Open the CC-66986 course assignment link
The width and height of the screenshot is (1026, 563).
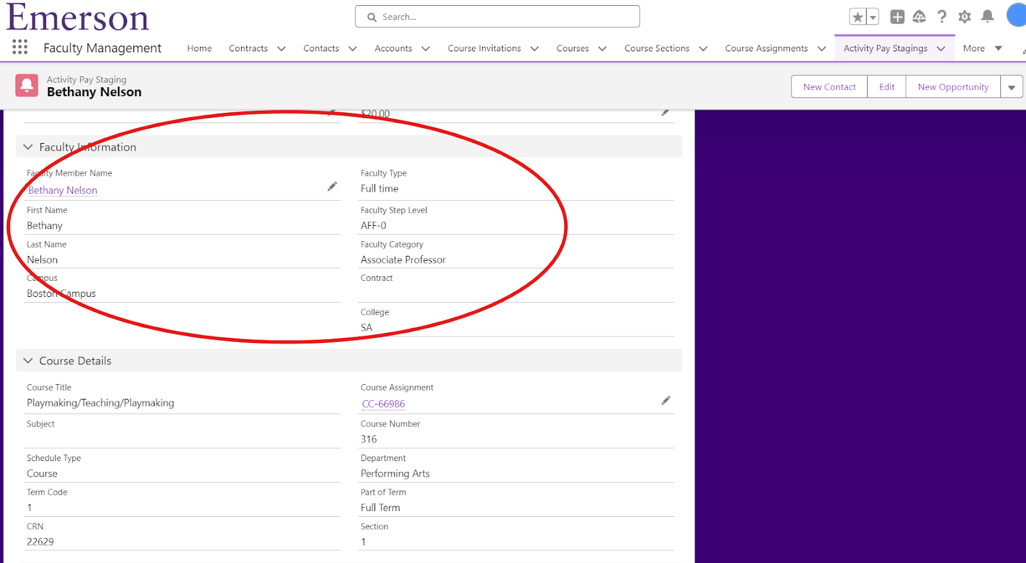pos(383,404)
